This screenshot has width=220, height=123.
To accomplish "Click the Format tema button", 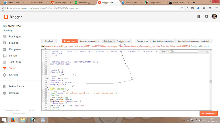I will click(x=143, y=41).
